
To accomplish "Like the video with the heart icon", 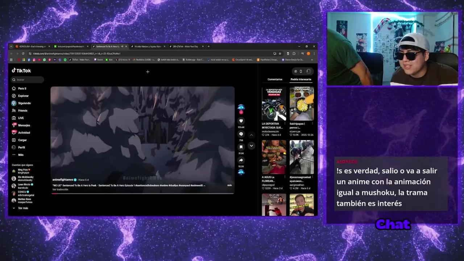I will (241, 121).
